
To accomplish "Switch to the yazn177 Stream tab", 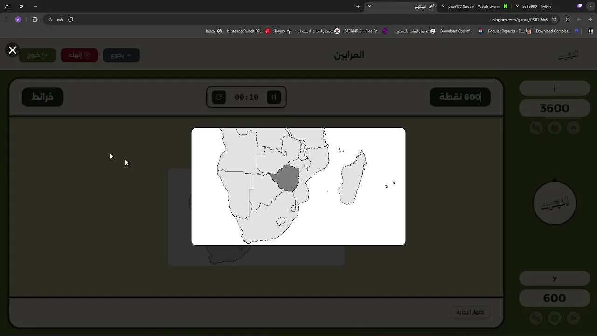I will pyautogui.click(x=473, y=7).
